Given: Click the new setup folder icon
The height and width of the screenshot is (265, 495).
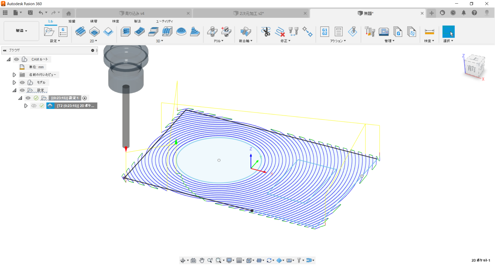Looking at the screenshot, I should pyautogui.click(x=49, y=32).
